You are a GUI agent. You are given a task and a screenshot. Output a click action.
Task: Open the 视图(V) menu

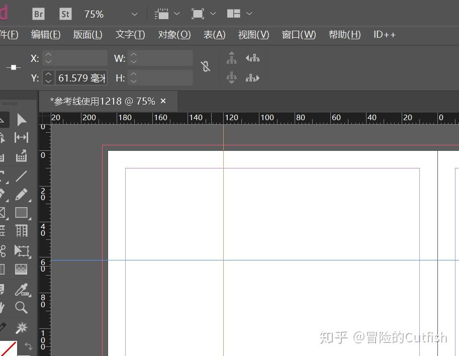click(x=253, y=34)
